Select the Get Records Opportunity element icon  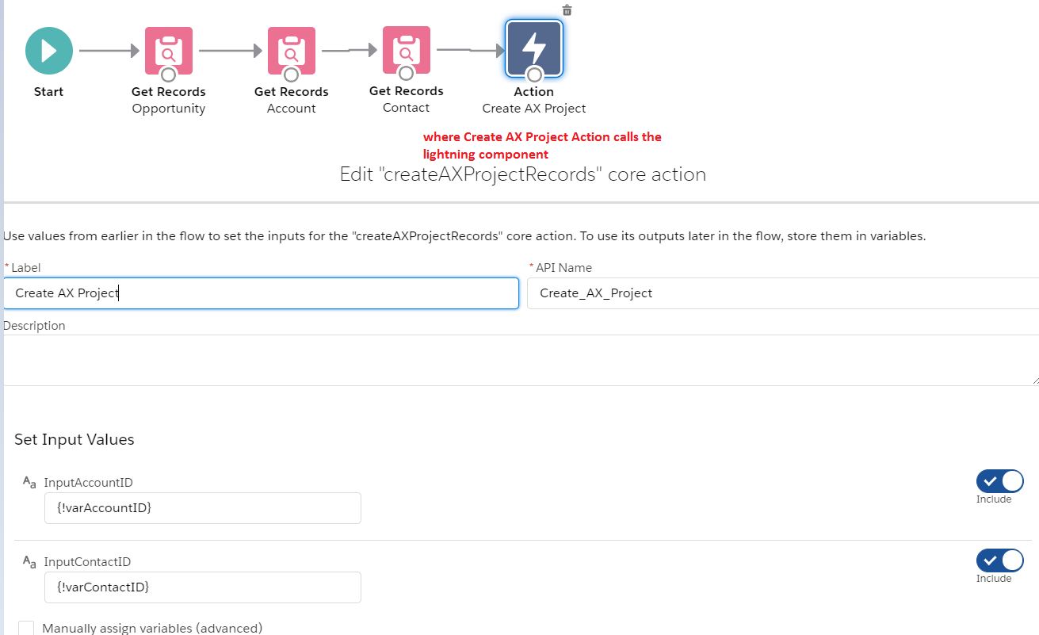(x=168, y=51)
